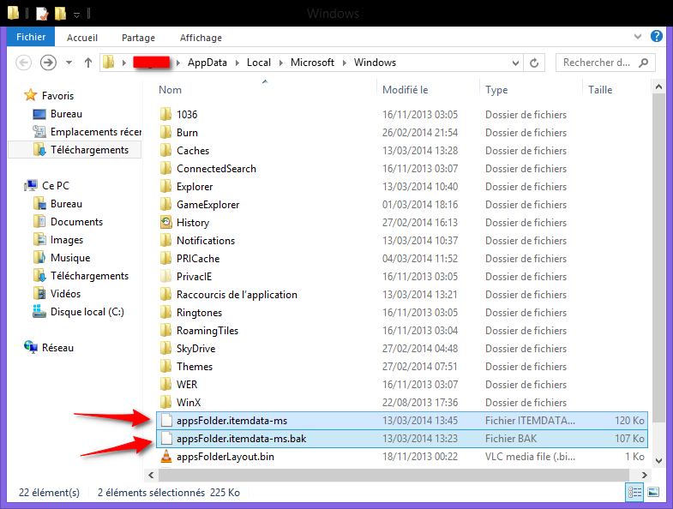Click the search box Rechercher
The height and width of the screenshot is (509, 673).
tap(605, 63)
